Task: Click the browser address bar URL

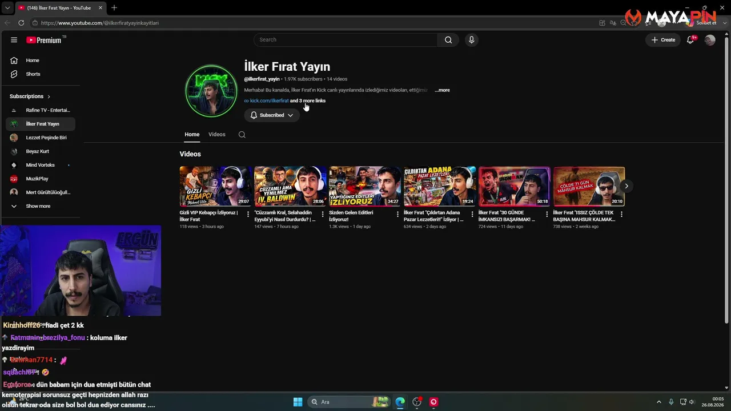Action: [x=100, y=23]
